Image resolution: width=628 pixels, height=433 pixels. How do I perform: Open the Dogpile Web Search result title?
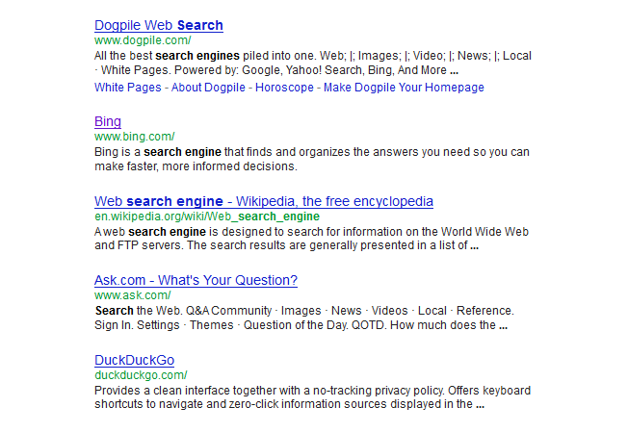(159, 25)
